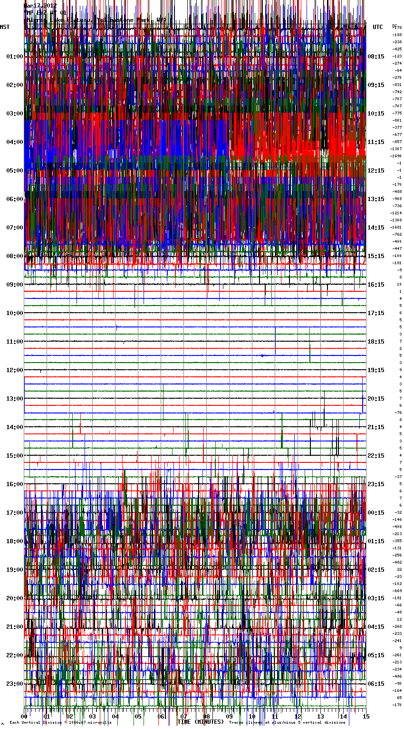
Task: Click the 'Each Vertical Division' footer note
Action: point(61,723)
